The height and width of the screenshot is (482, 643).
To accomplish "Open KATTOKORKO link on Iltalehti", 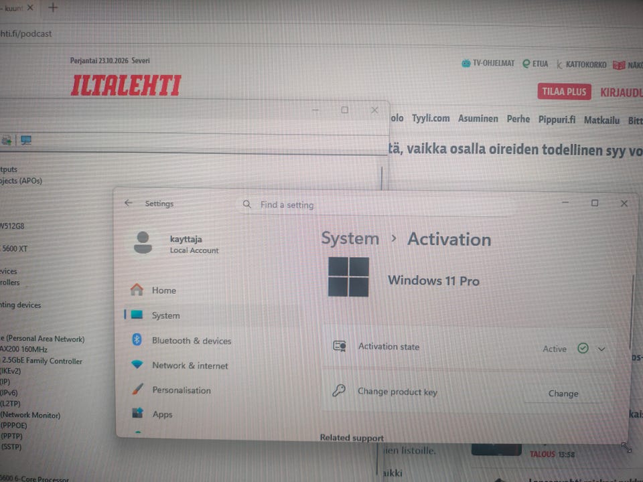I will (x=581, y=64).
